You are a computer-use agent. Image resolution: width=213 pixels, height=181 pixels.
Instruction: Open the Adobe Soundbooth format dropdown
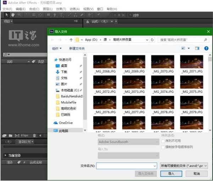(x=129, y=142)
